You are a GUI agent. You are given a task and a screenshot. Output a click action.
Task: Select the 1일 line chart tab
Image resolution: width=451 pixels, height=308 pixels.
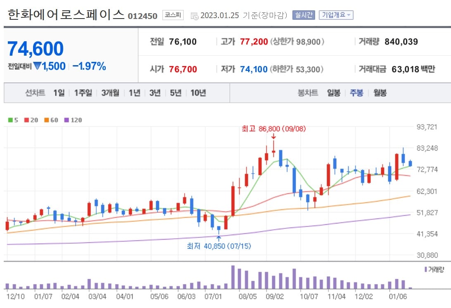tap(59, 93)
